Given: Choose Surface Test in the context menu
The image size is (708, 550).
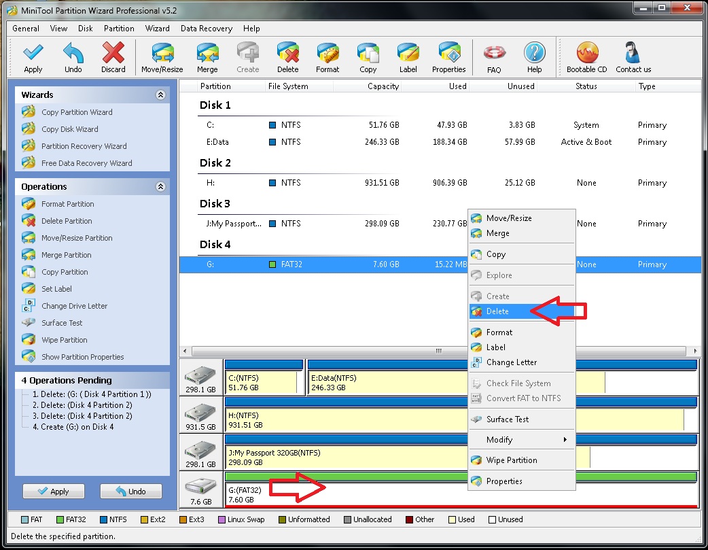Looking at the screenshot, I should click(x=522, y=419).
